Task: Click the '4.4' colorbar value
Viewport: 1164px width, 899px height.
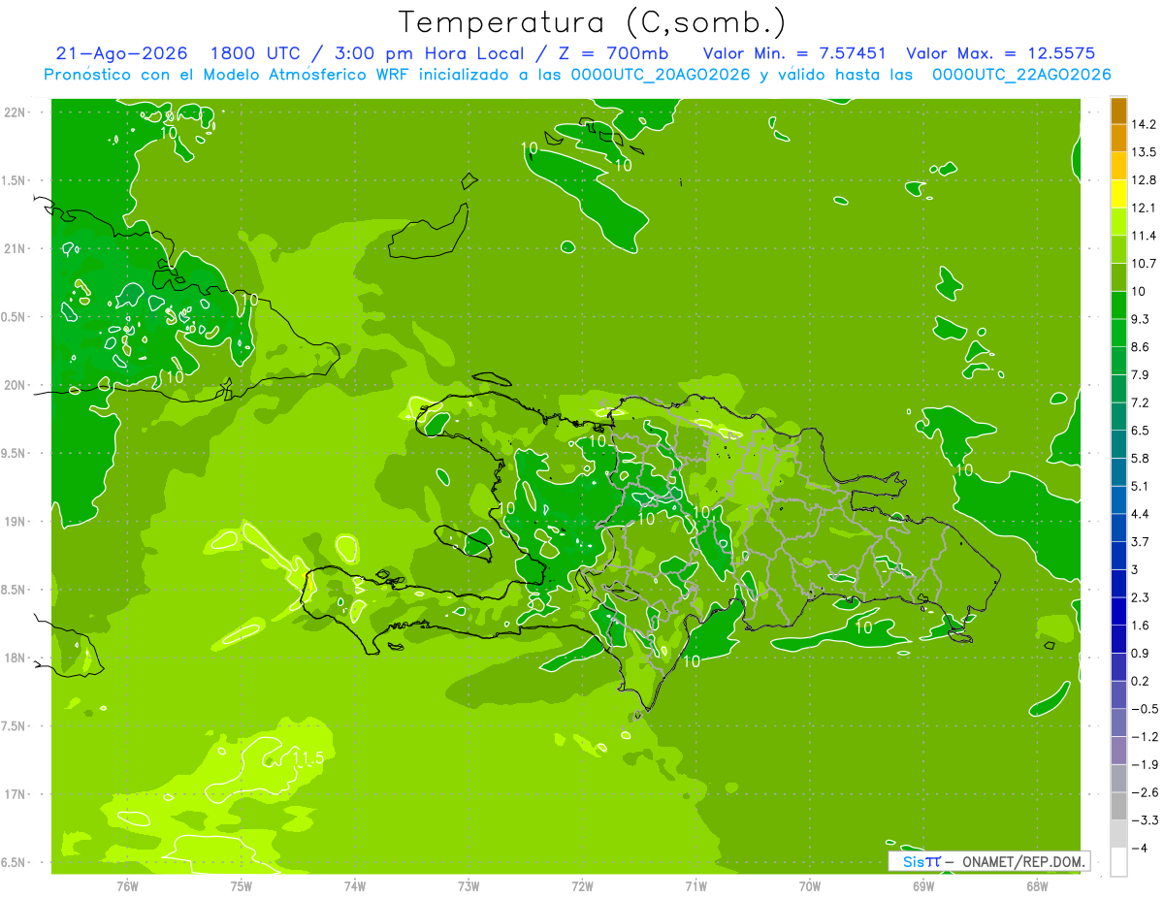Action: tap(1141, 513)
